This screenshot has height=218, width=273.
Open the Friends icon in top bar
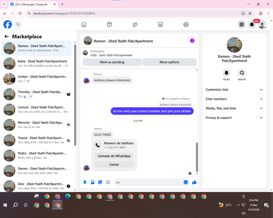(135, 25)
